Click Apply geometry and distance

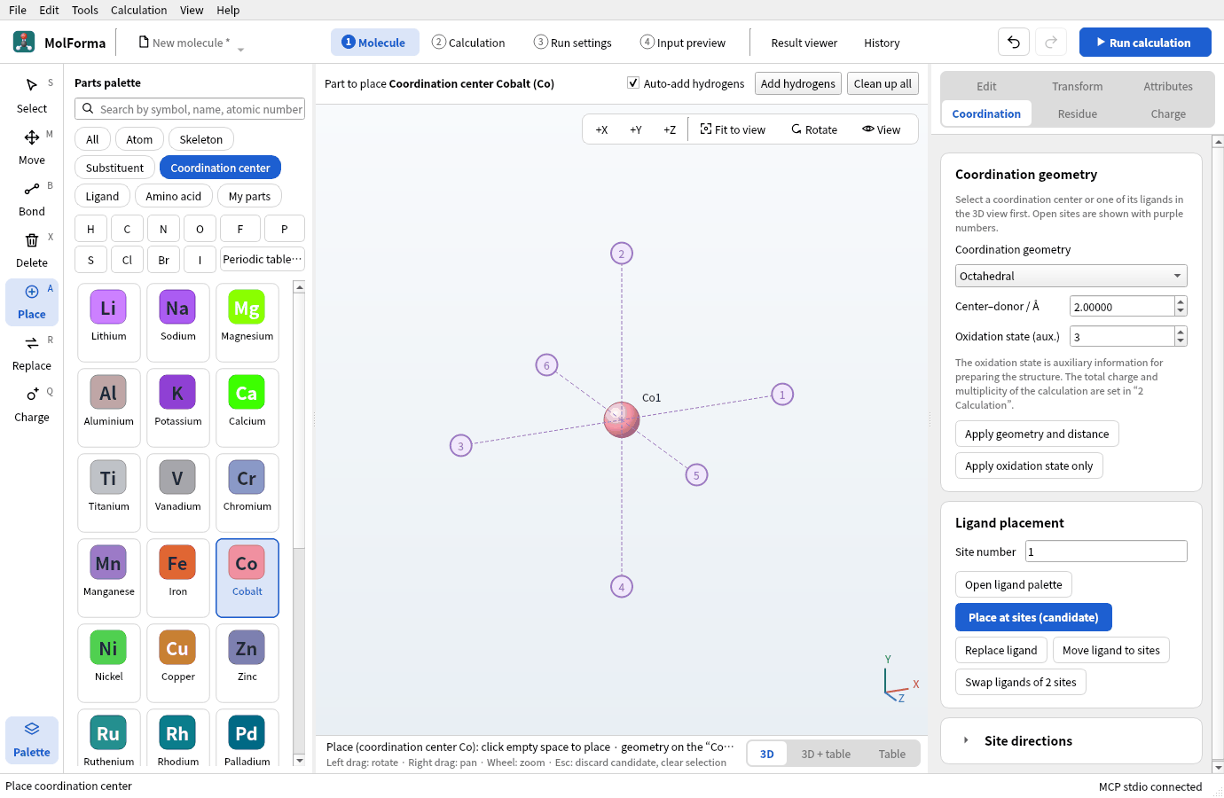[1037, 434]
